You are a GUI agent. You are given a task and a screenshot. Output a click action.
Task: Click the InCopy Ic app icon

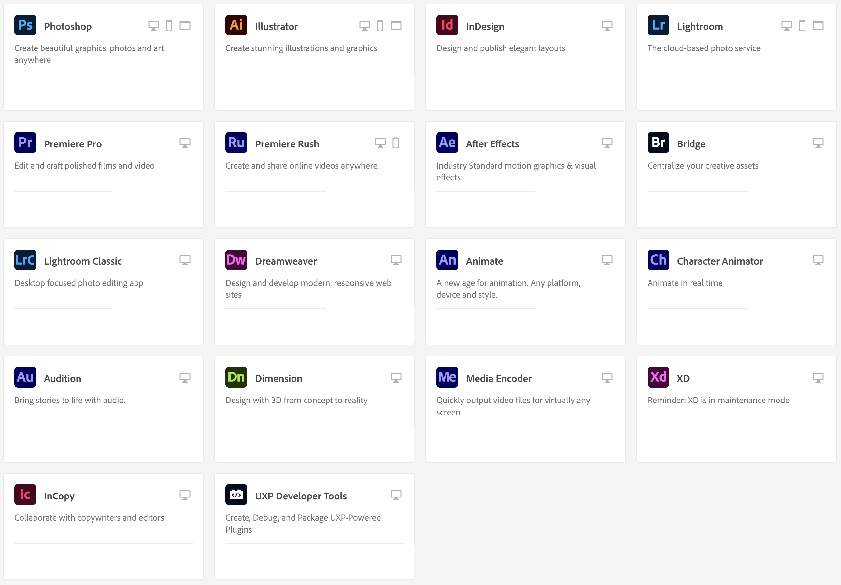click(x=25, y=495)
